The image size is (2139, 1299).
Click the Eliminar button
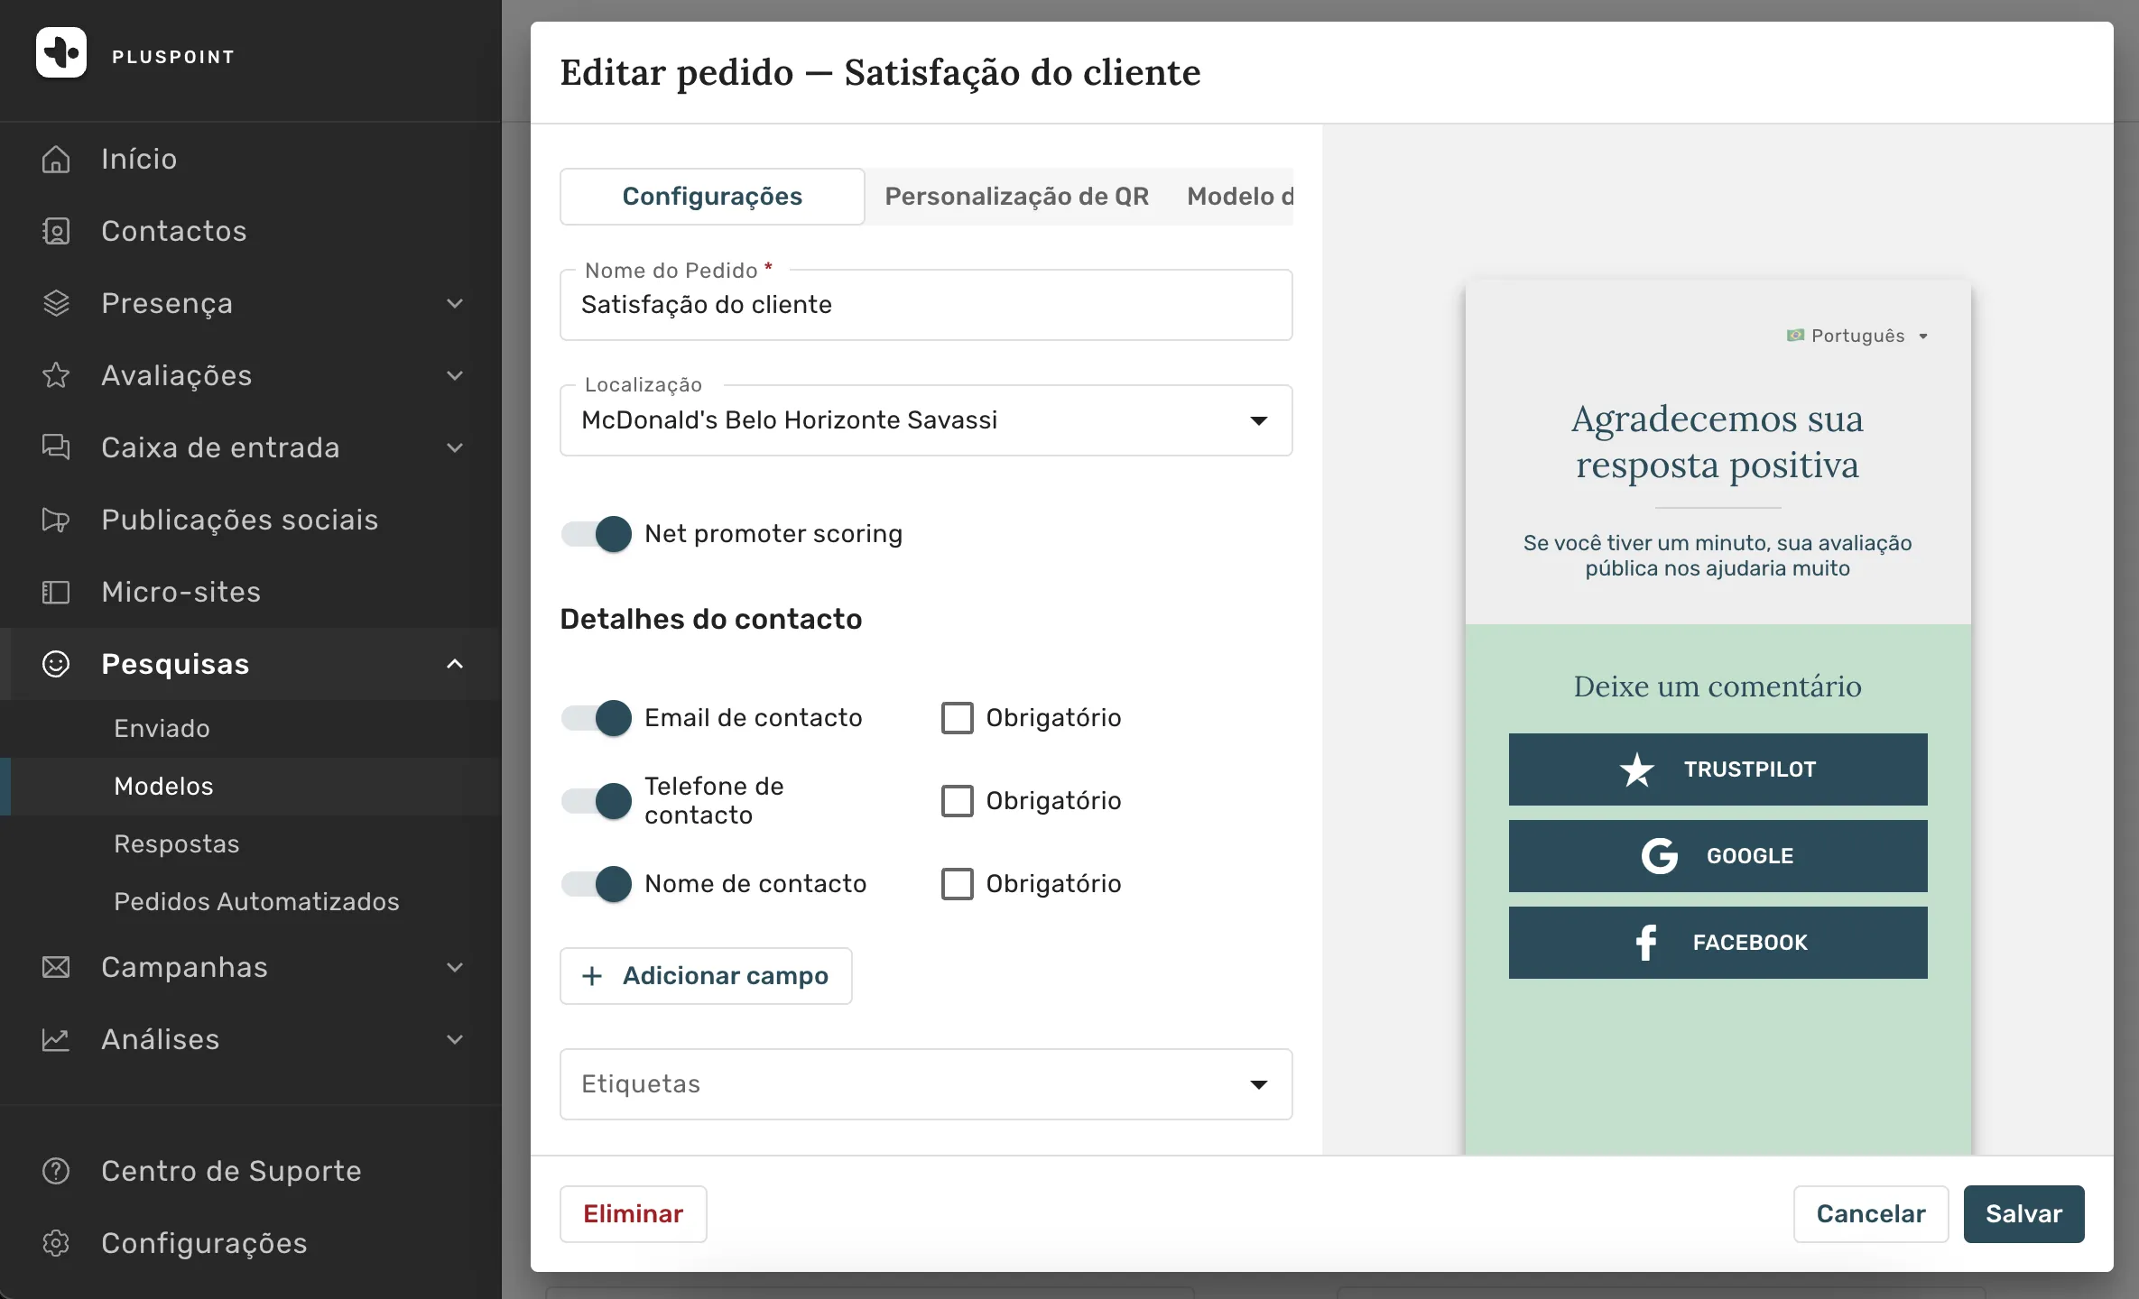pos(634,1214)
